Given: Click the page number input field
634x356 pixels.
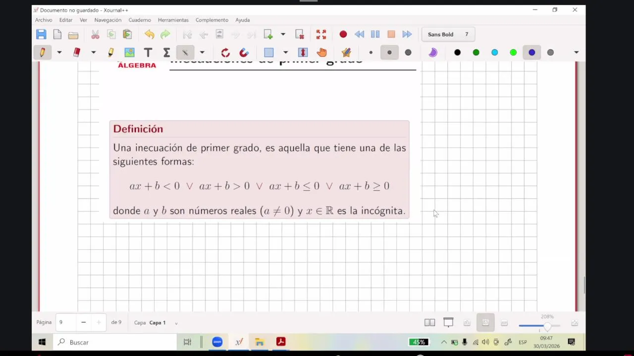Looking at the screenshot, I should tap(65, 322).
